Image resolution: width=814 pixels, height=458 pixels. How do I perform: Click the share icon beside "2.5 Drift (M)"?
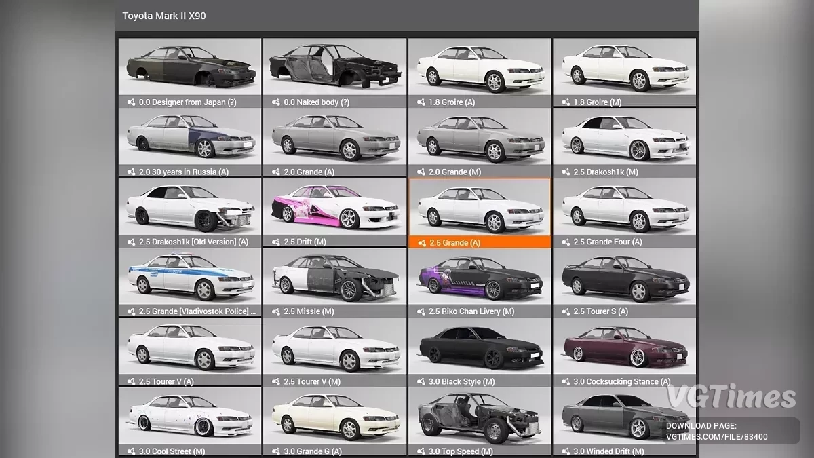(x=275, y=242)
